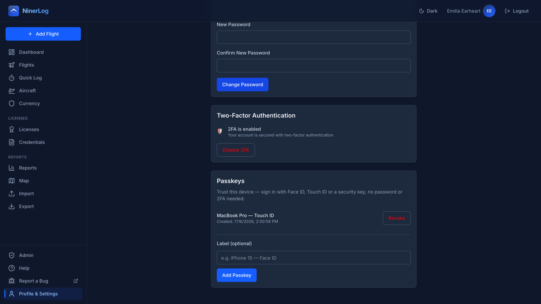Click the 'MacBook Pro — Touch ID' passkey name
Screen dimensions: 541x304
[x=245, y=215]
